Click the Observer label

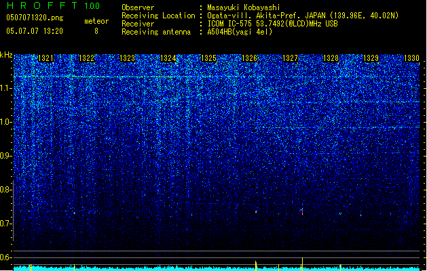[138, 7]
